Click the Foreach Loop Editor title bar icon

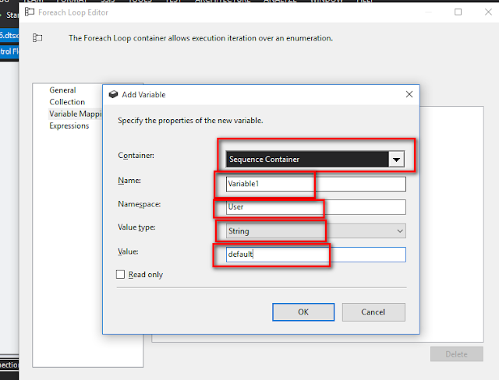pos(30,12)
